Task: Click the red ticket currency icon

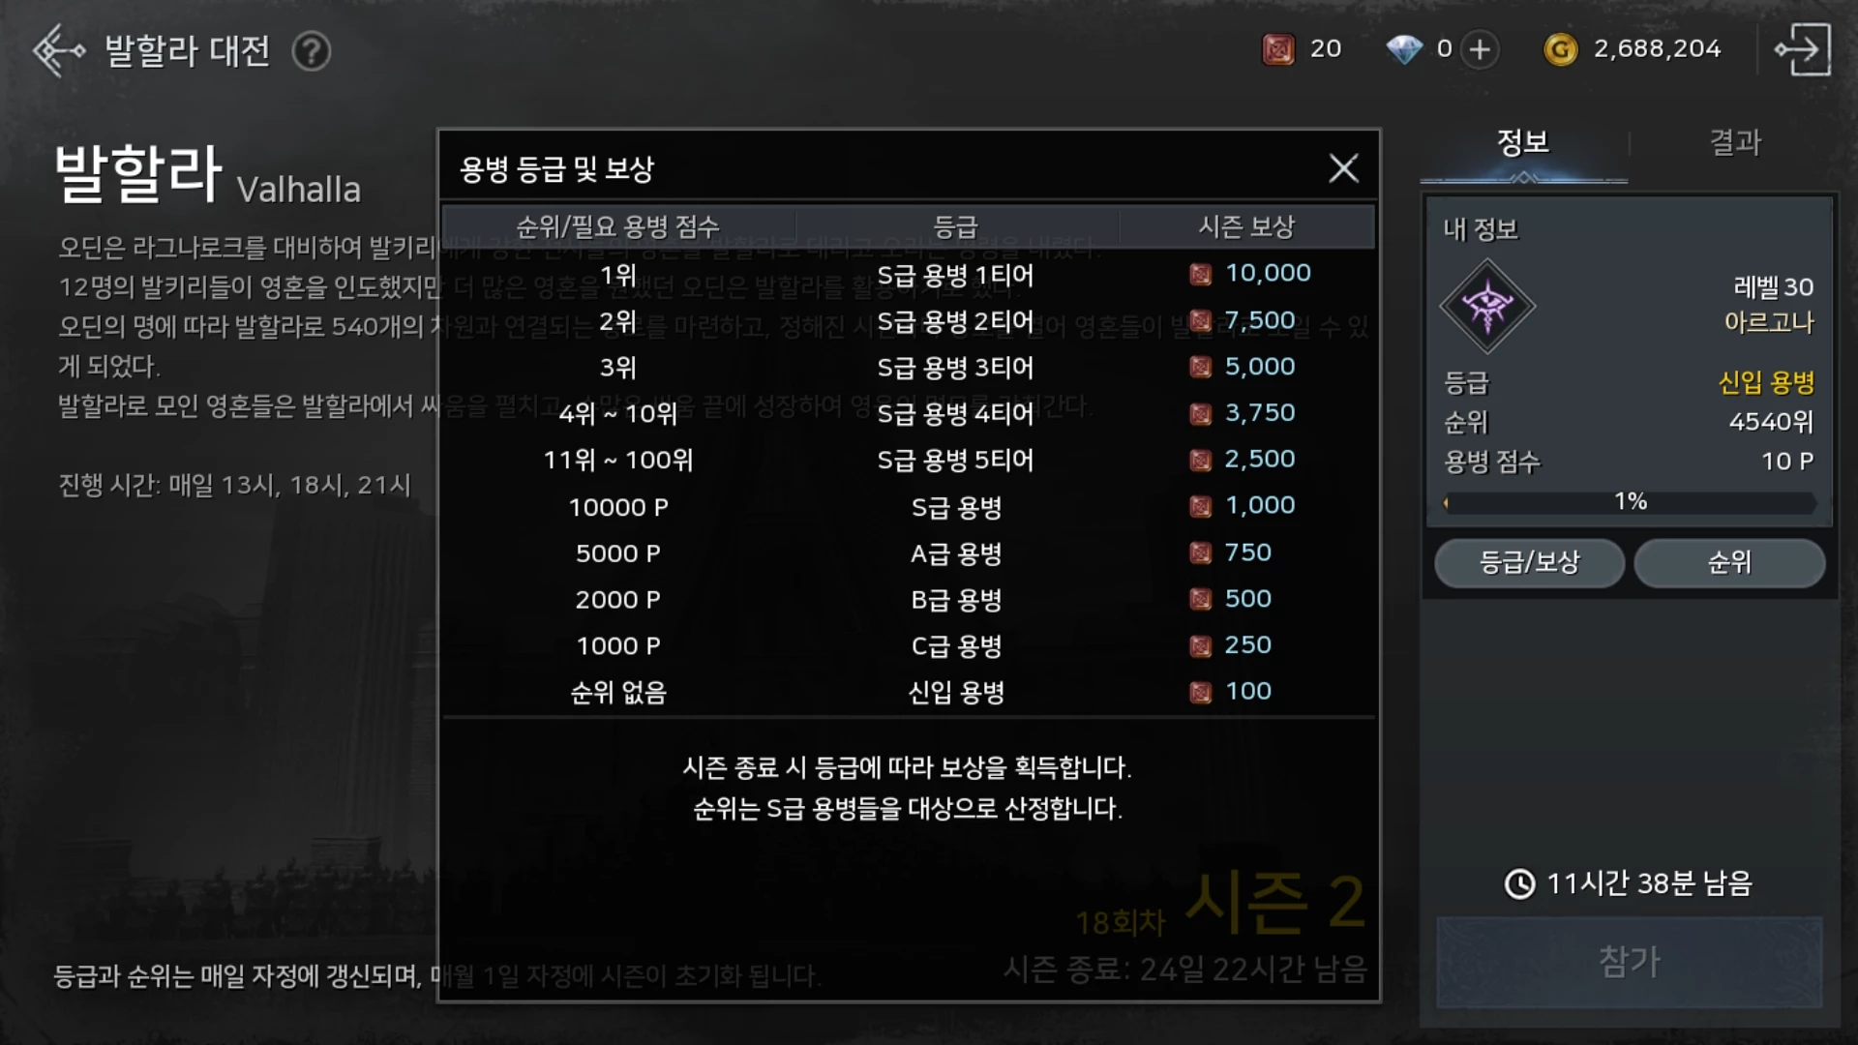Action: pos(1278,48)
